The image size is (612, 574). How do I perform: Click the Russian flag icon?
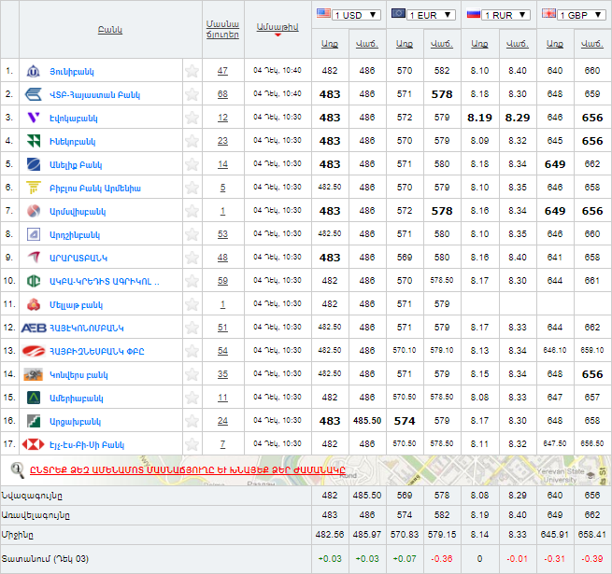tap(474, 14)
